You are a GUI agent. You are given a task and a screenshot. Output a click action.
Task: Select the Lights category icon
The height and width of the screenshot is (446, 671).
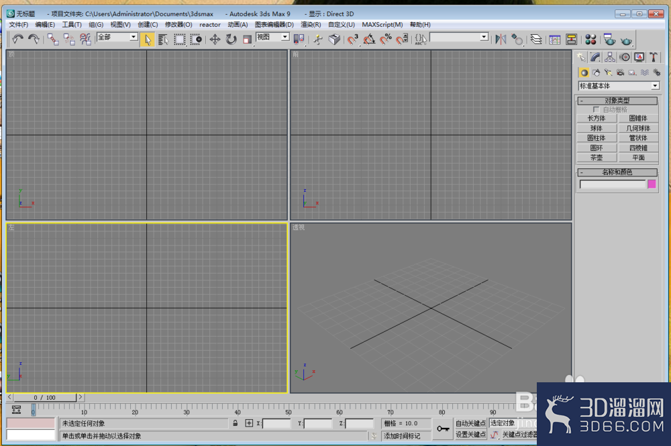(x=608, y=72)
